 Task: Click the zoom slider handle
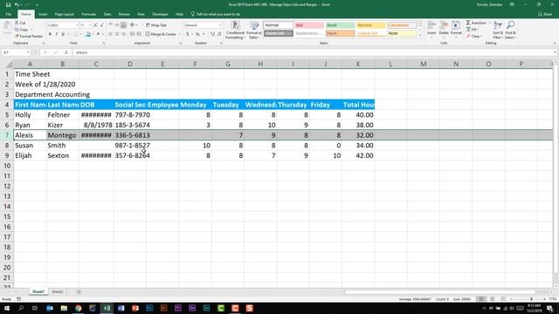point(531,299)
